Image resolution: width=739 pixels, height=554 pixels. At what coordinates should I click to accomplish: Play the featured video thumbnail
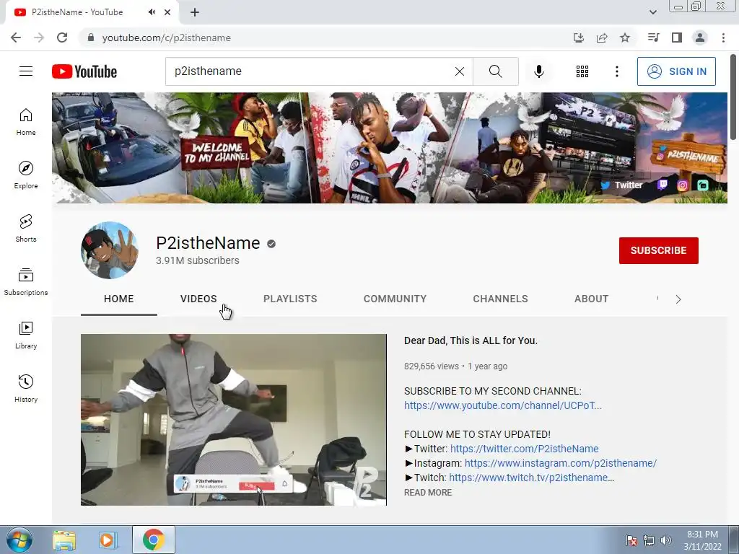click(x=234, y=420)
